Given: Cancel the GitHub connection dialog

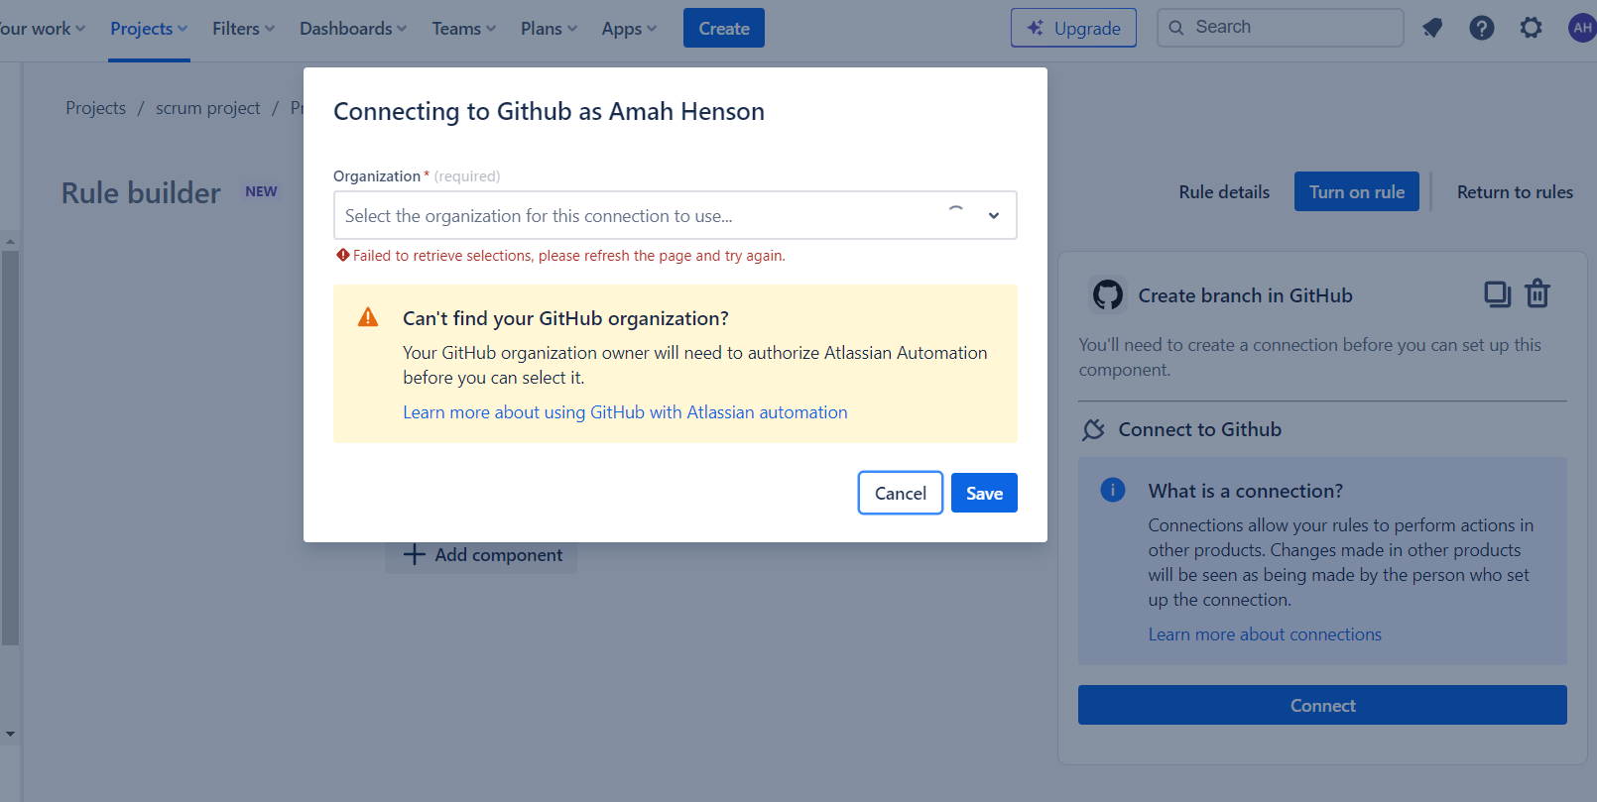Looking at the screenshot, I should pos(900,493).
